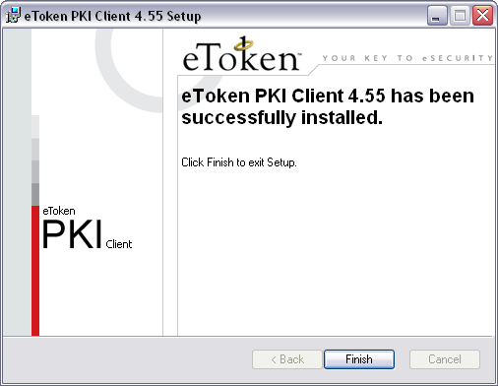Click the eToken logo wordmark in header
This screenshot has height=386, width=498.
pos(241,55)
